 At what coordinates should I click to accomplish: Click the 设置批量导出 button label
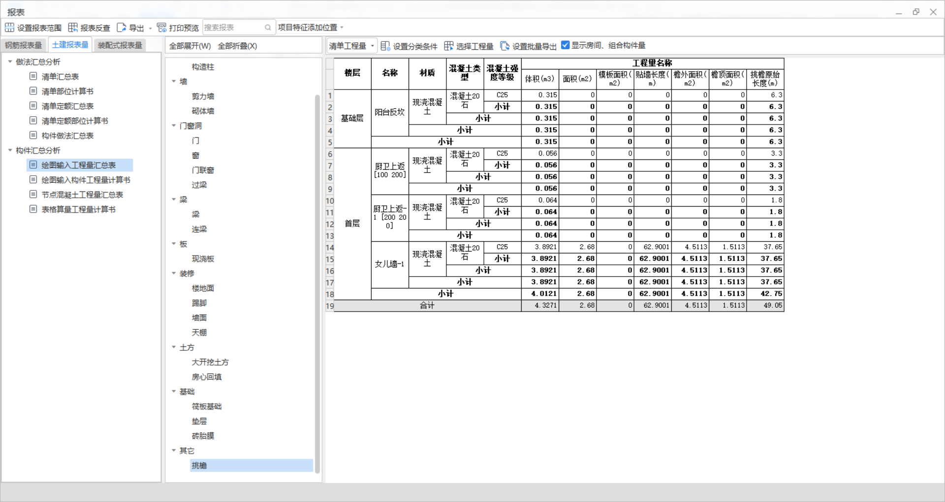535,46
